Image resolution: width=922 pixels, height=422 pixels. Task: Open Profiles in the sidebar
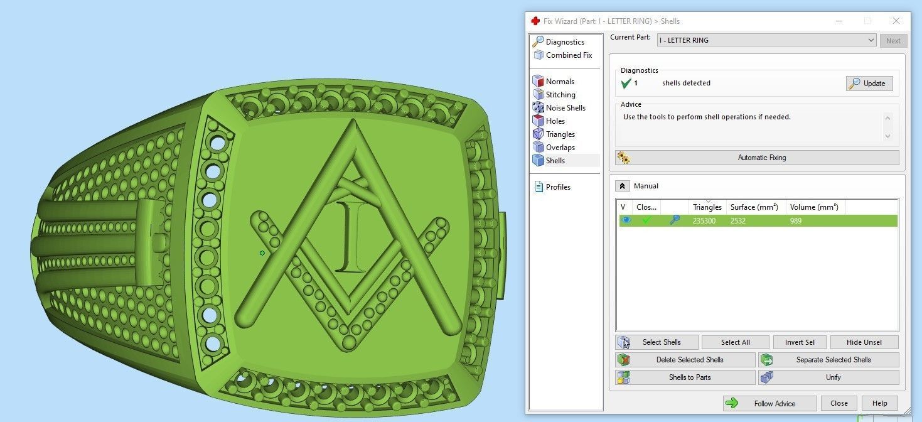click(558, 187)
